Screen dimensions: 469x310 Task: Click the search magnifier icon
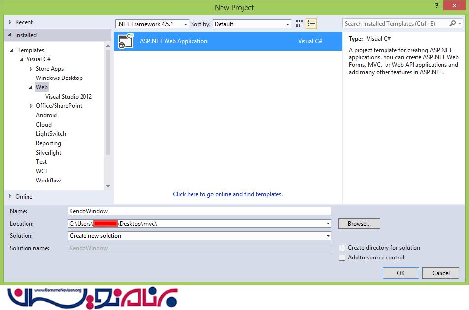pyautogui.click(x=453, y=23)
